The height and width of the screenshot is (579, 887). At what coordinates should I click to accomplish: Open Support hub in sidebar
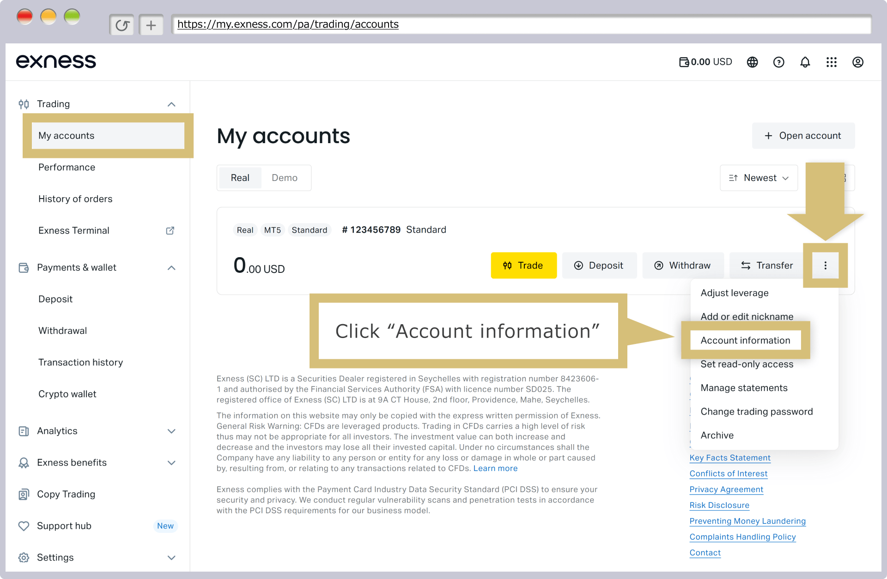tap(64, 526)
